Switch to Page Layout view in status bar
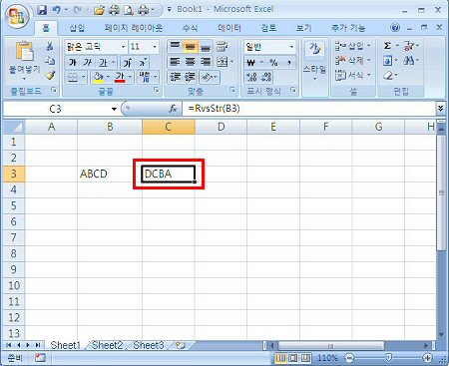Viewport: 449px width, 366px height. pos(293,358)
